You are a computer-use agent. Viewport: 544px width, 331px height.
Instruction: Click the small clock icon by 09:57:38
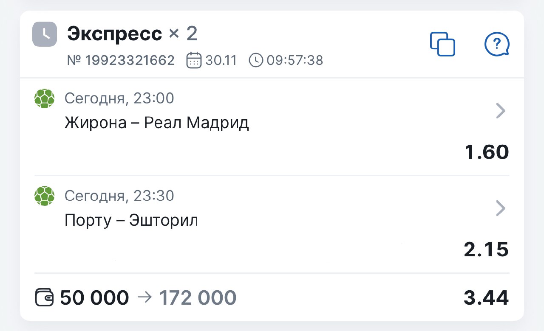coord(256,61)
